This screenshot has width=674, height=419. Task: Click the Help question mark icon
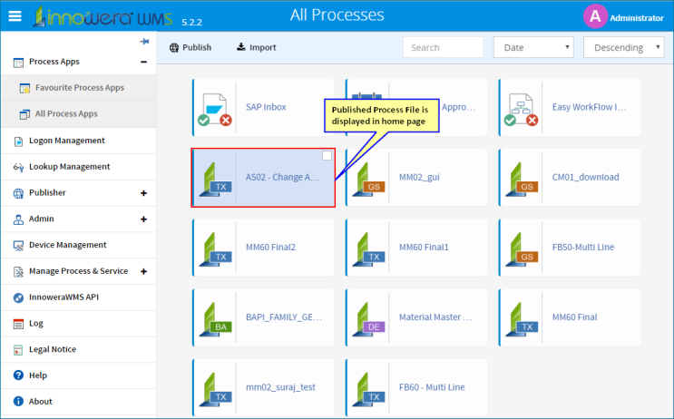click(18, 375)
